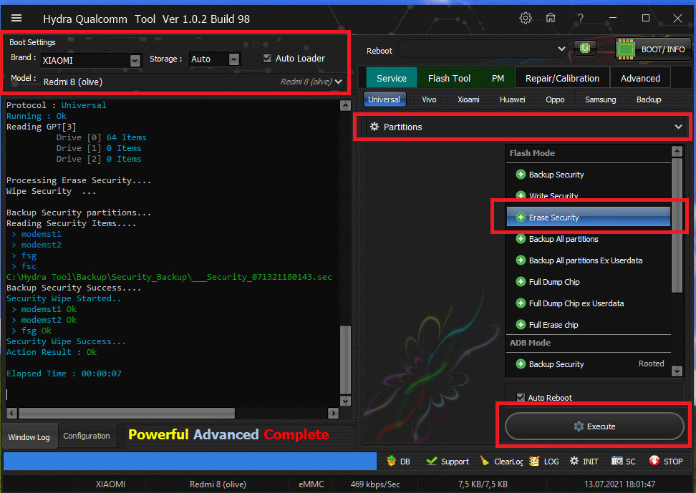
Task: Click plus icon beside Full Erase chip
Action: tap(521, 324)
